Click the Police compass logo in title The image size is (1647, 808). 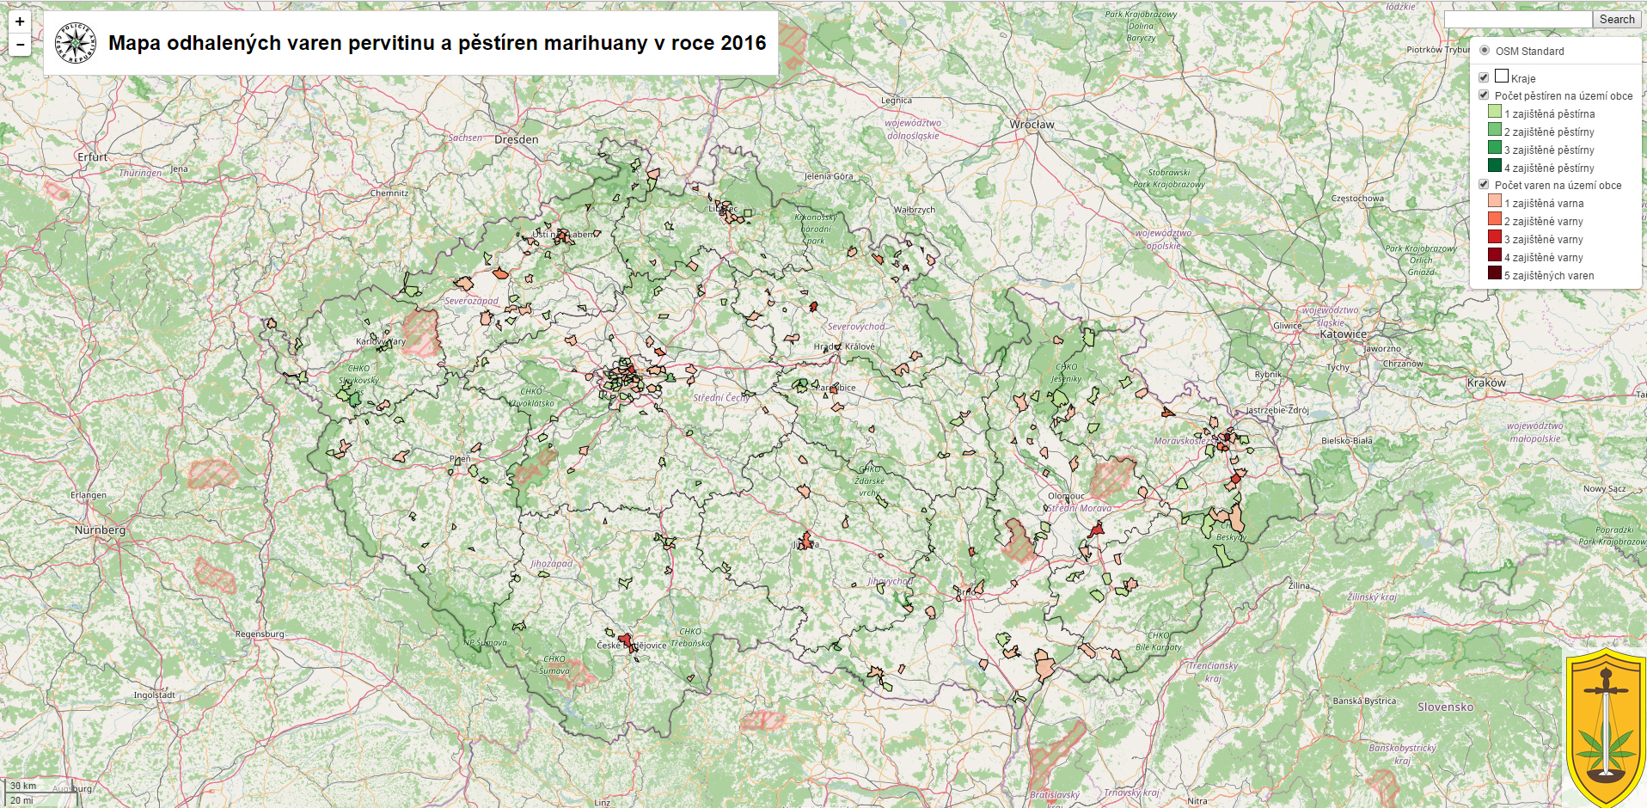76,43
